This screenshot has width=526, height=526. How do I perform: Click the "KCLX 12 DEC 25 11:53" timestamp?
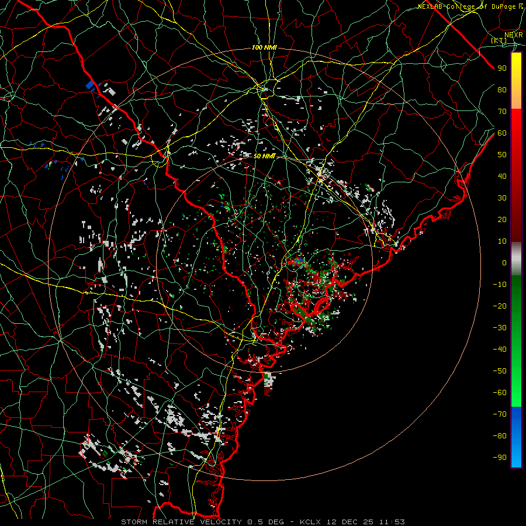pos(352,522)
